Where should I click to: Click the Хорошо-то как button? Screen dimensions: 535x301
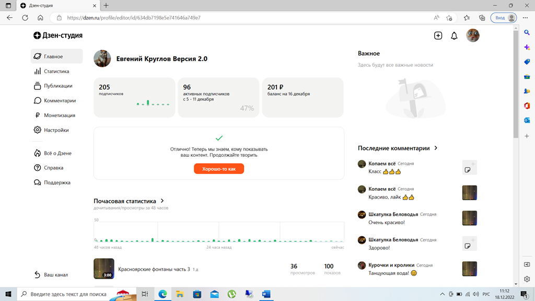click(219, 169)
